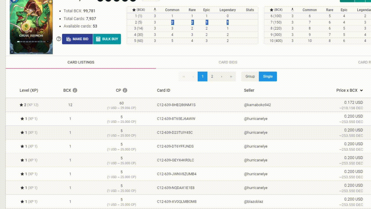This screenshot has height=209, width=371.
Task: Open the Card Bids tab
Action: pos(228,62)
